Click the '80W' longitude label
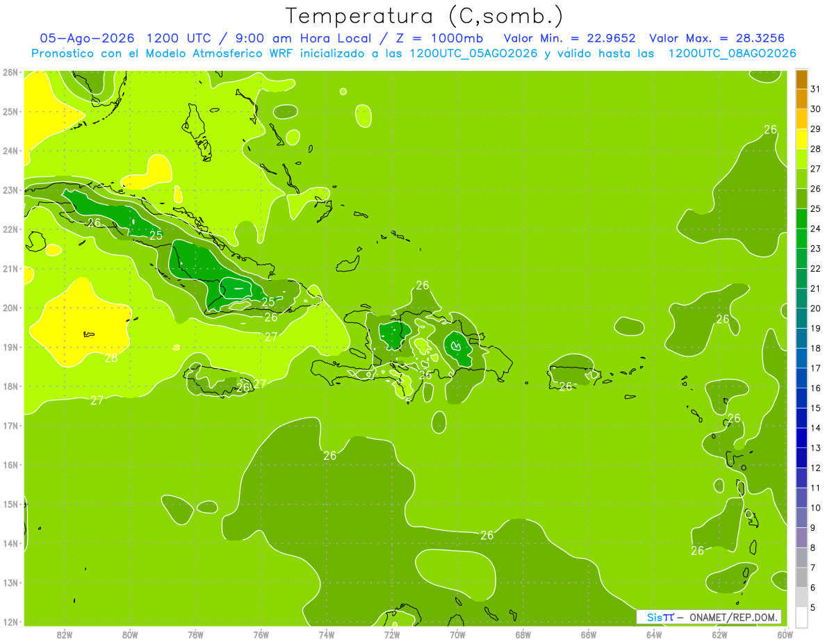The height and width of the screenshot is (644, 834). [x=130, y=634]
